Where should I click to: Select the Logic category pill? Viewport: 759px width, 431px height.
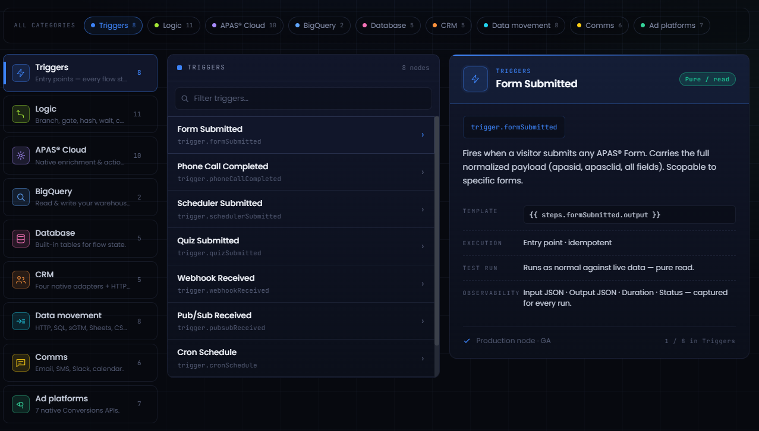click(174, 26)
